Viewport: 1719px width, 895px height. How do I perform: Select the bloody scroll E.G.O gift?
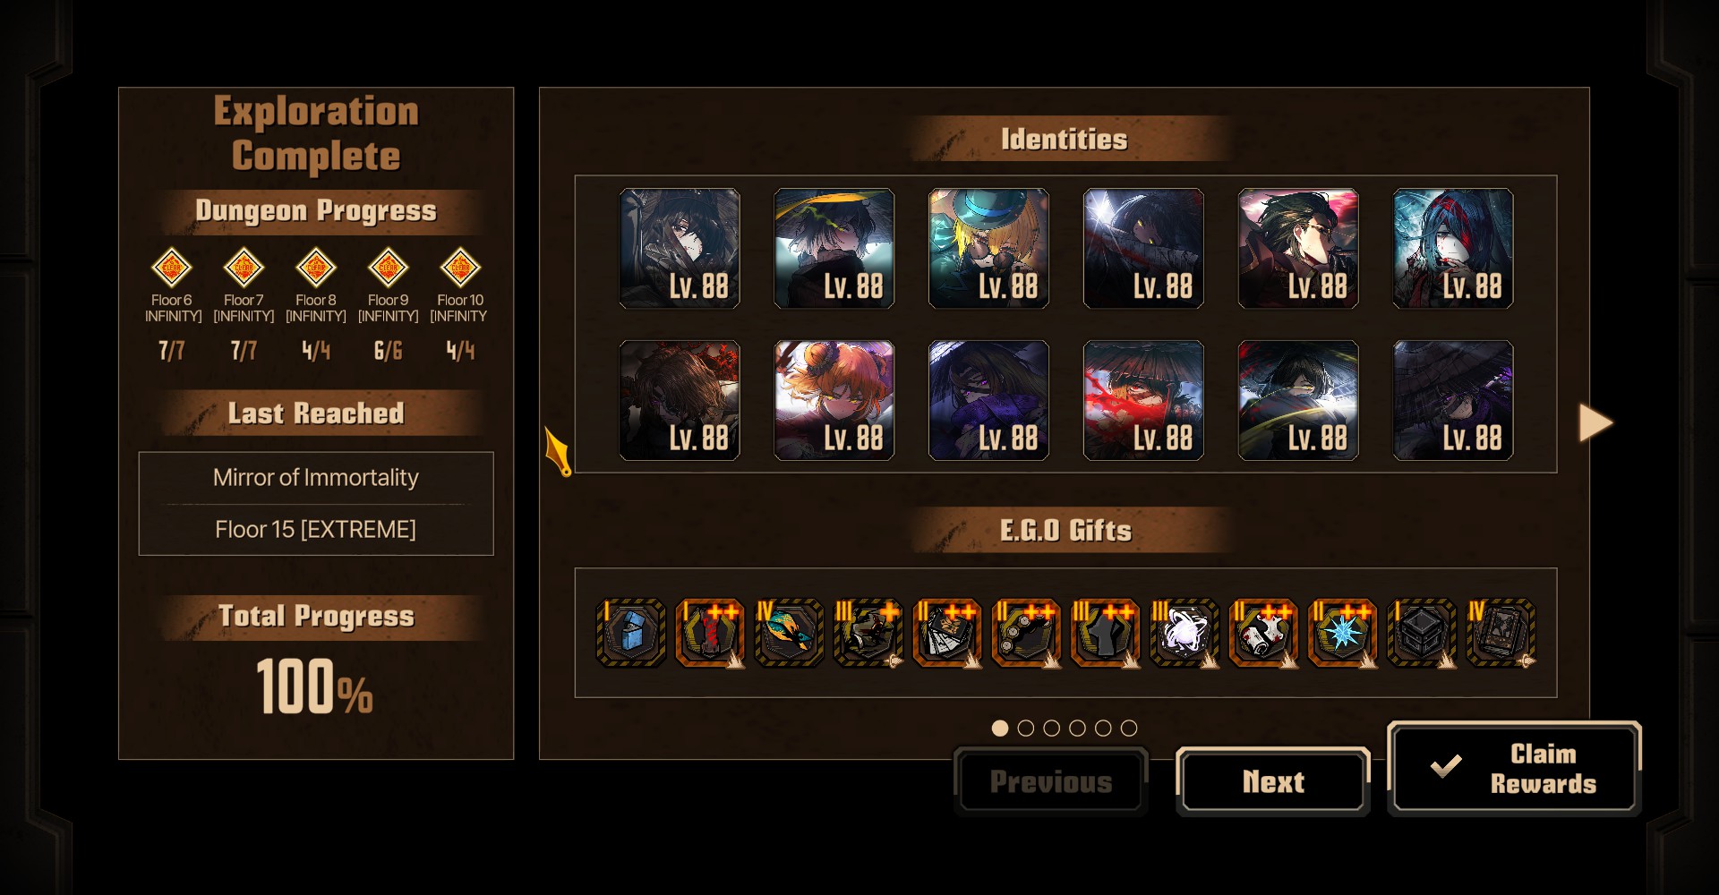1263,633
